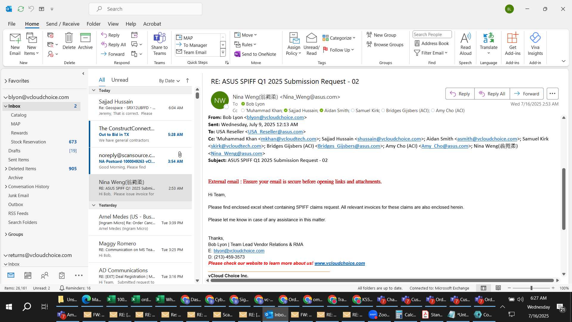The image size is (572, 322).
Task: Click New Group icon
Action: coord(381,35)
